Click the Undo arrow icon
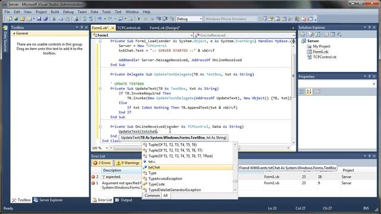This screenshot has height=214, width=381. 99,18
